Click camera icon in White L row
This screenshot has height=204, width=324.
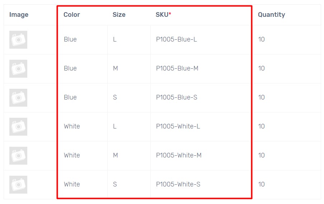pyautogui.click(x=18, y=127)
